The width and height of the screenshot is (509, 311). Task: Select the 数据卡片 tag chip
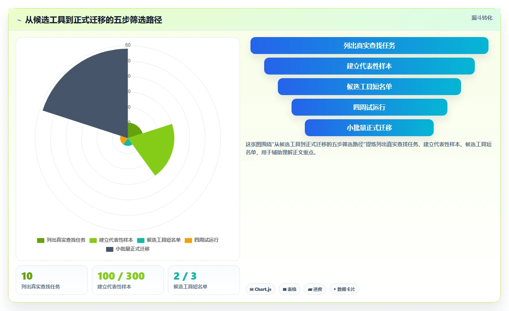click(344, 289)
